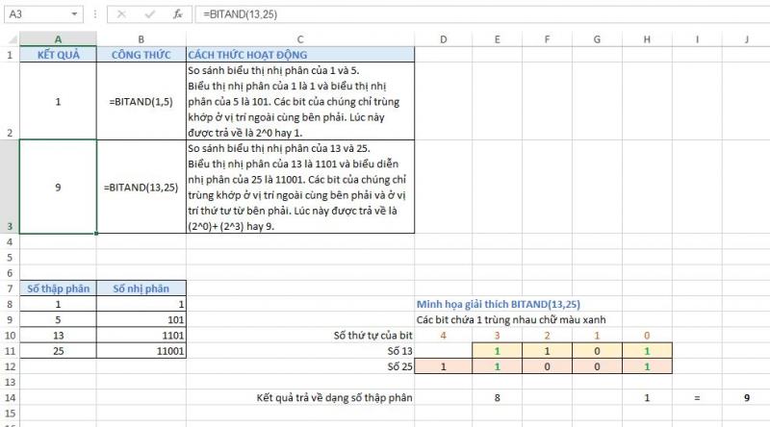Viewport: 770px width, 427px height.
Task: Click the Enter checkmark formula icon
Action: [x=149, y=14]
